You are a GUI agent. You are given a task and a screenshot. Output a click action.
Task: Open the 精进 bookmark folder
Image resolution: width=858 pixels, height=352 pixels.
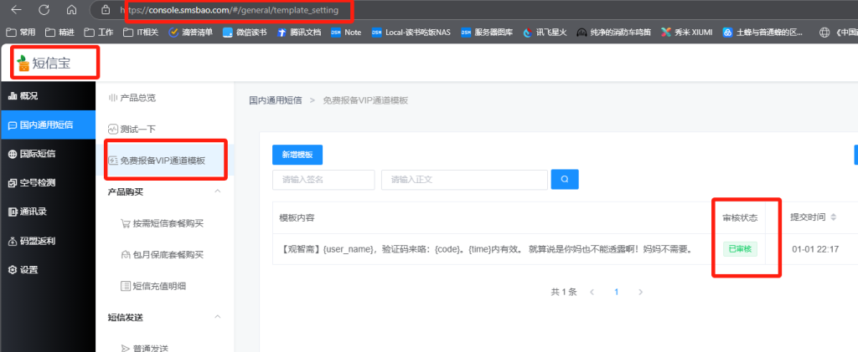(59, 33)
